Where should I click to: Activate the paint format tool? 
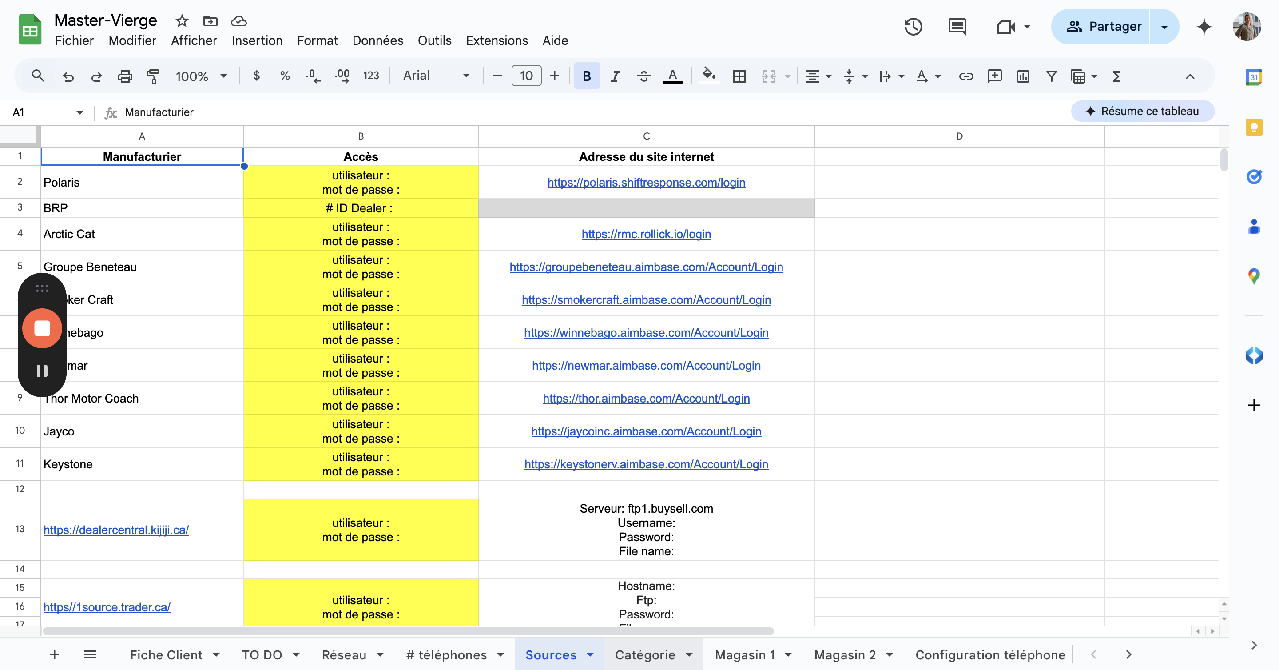(x=153, y=76)
